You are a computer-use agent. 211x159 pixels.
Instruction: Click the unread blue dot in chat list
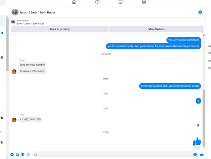3,33
